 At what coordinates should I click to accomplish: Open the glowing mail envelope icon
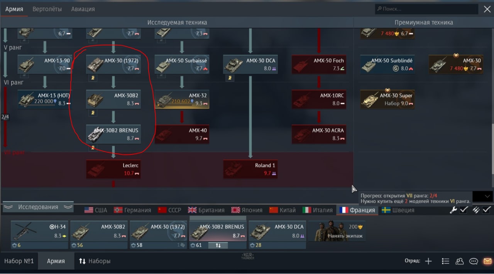tap(487, 261)
